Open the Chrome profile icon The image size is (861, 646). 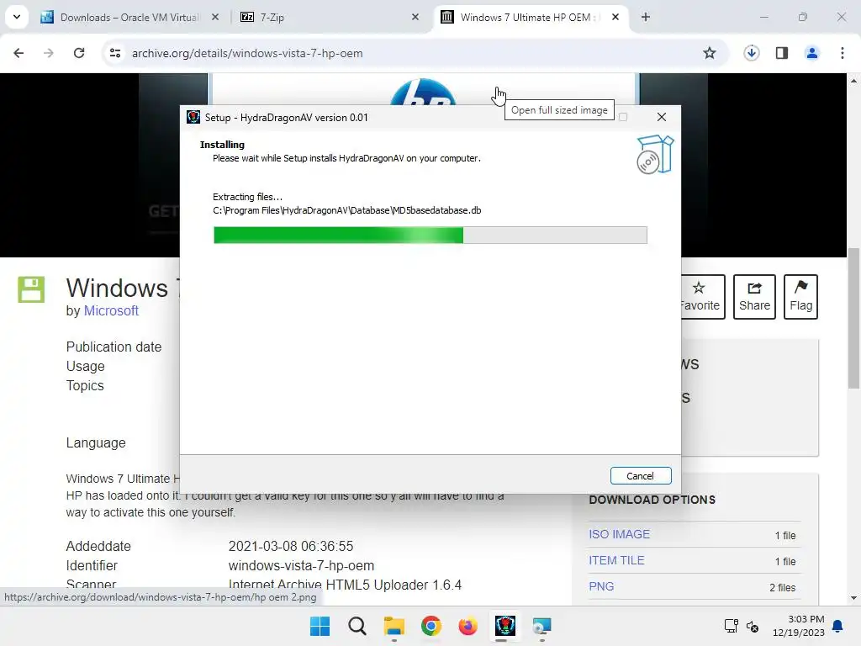click(x=812, y=53)
